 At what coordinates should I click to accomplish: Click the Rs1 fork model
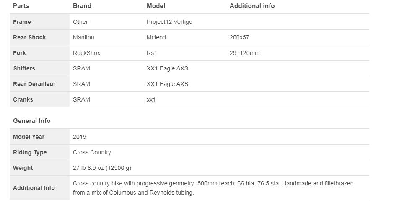tap(152, 53)
